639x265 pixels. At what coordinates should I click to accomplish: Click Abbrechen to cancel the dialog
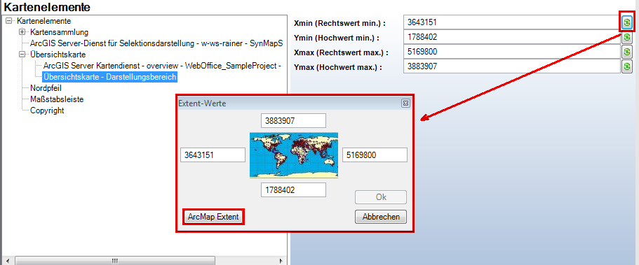pos(381,217)
